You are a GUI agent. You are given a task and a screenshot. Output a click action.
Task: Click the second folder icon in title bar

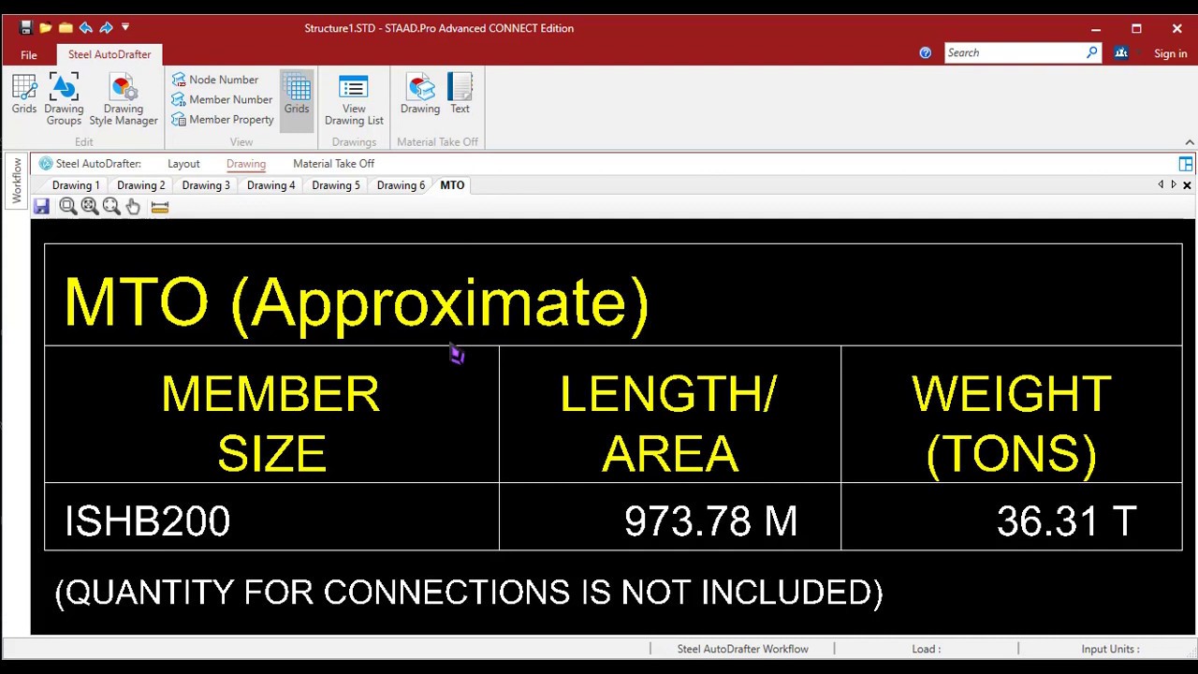click(66, 28)
